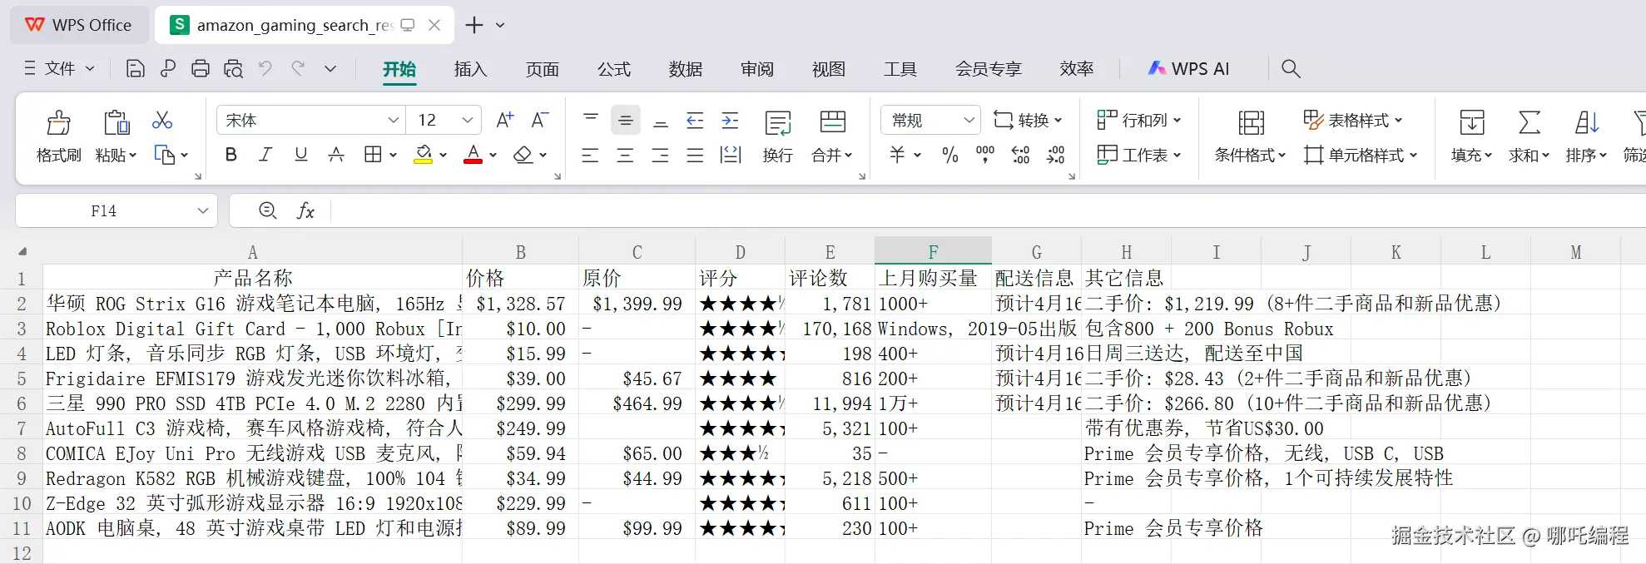Toggle Underline formatting
The height and width of the screenshot is (564, 1646).
coord(301,155)
